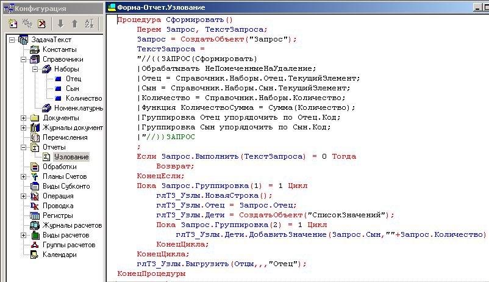This screenshot has height=282, width=489.
Task: Click the Виды расчетов icon
Action: click(35, 235)
